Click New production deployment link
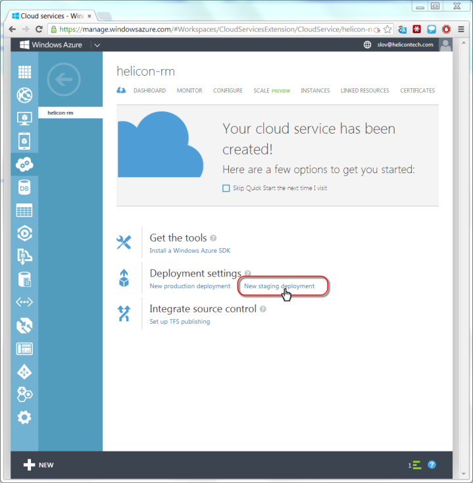473x483 pixels. pos(189,286)
